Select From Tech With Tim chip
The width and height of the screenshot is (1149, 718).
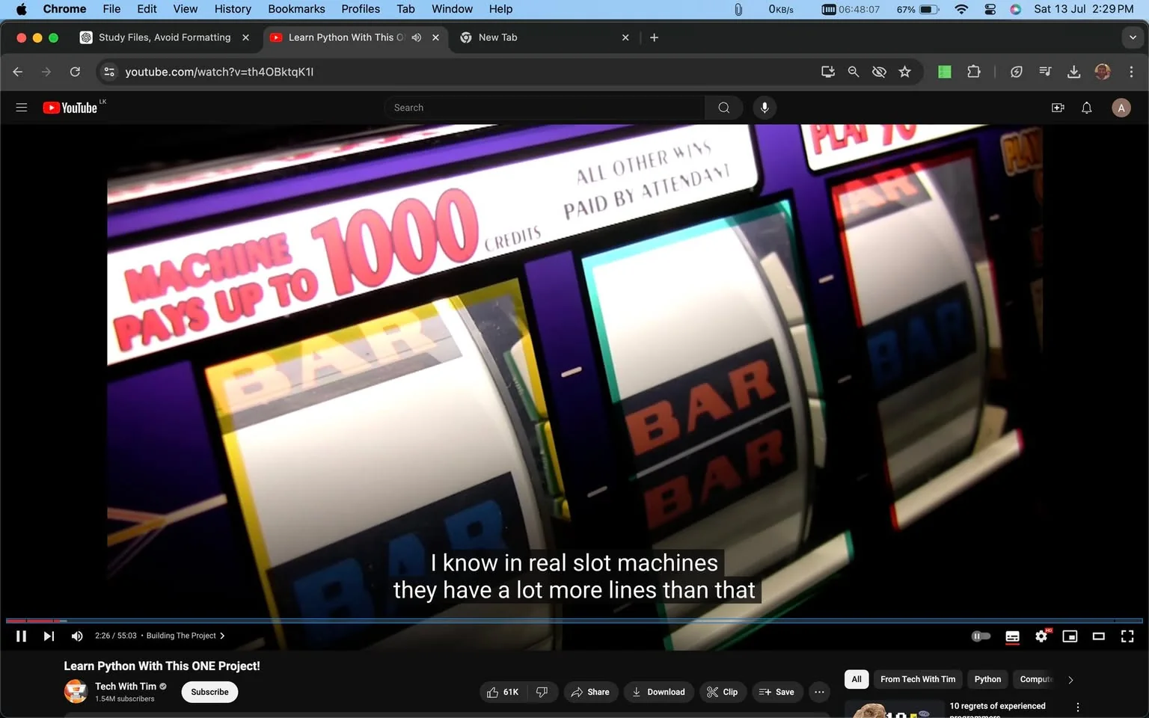[918, 679]
